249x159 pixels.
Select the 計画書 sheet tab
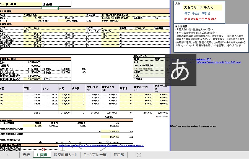(x=42, y=155)
